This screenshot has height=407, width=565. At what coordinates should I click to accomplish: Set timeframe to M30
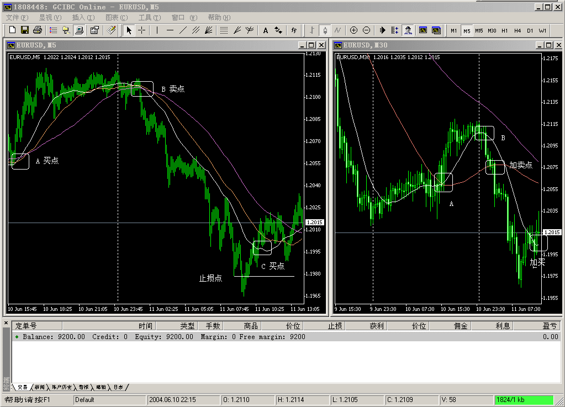click(492, 30)
